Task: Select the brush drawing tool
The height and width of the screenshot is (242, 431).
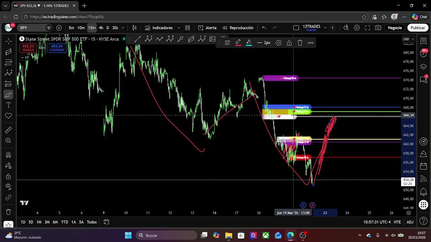Action: point(8,94)
